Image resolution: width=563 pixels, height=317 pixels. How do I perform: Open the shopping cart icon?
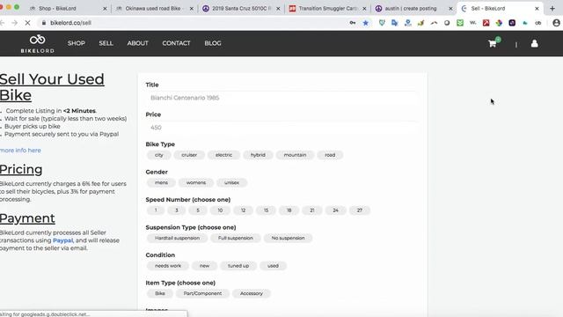(493, 44)
